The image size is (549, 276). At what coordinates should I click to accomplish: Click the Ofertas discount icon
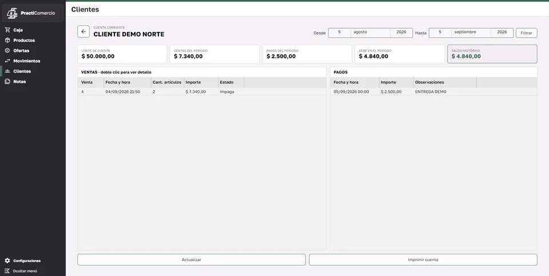[7, 50]
